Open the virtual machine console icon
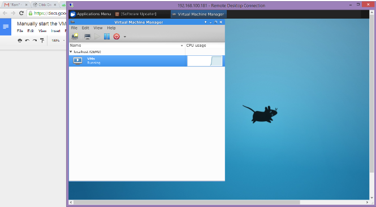Image resolution: width=376 pixels, height=207 pixels. (x=87, y=37)
